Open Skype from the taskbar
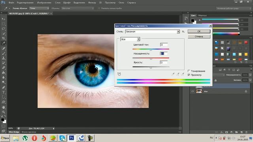Screen dimensions: 253x142 pos(62,138)
